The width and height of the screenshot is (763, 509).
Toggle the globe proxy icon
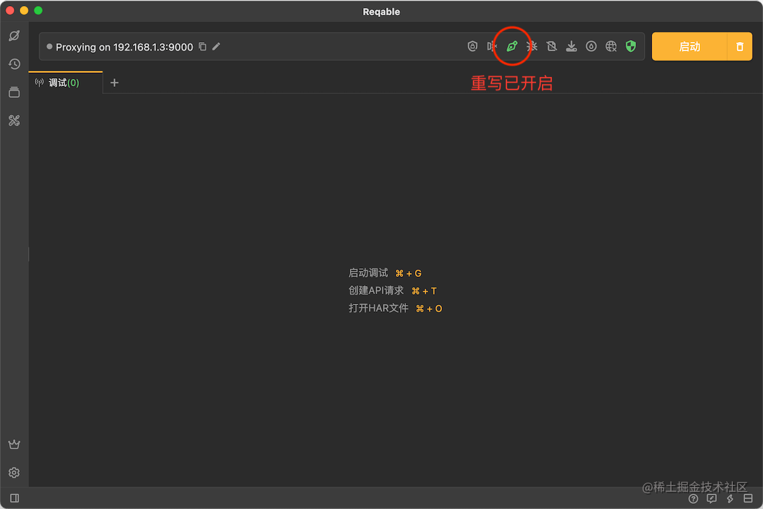(610, 46)
